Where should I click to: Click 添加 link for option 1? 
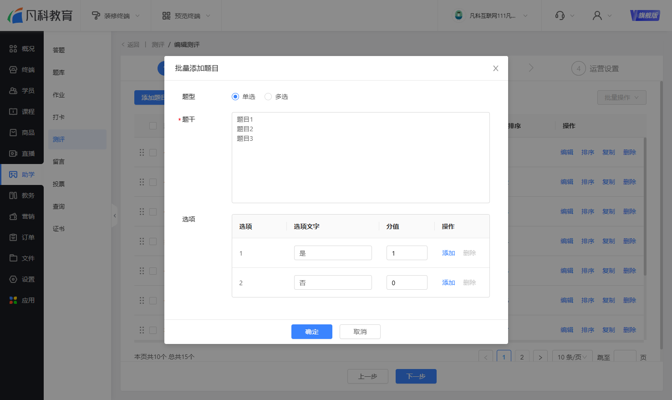pos(448,253)
